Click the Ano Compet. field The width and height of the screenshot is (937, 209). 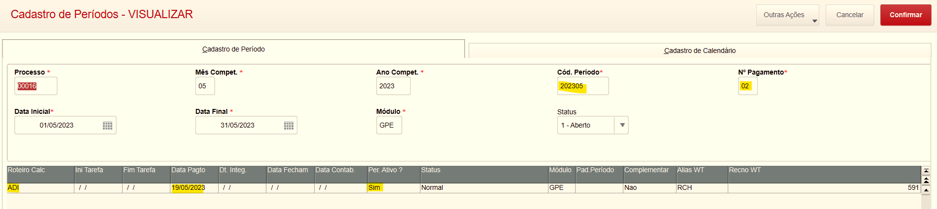pyautogui.click(x=392, y=86)
